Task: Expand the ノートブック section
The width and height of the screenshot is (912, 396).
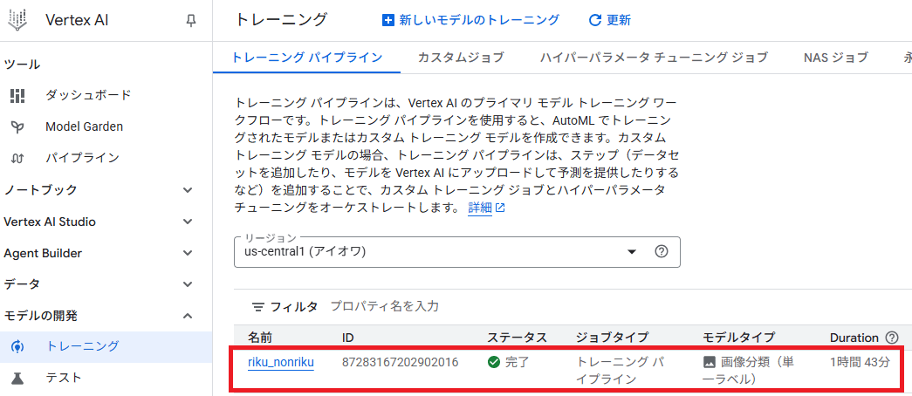Action: (188, 190)
